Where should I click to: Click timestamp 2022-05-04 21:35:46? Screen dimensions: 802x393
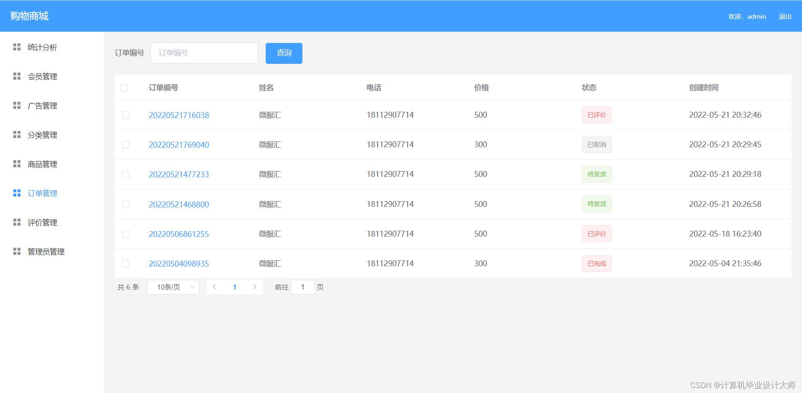[725, 263]
